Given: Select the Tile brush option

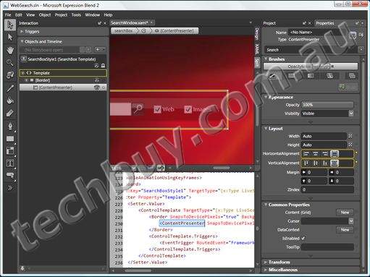Looking at the screenshot, I should click(329, 76).
